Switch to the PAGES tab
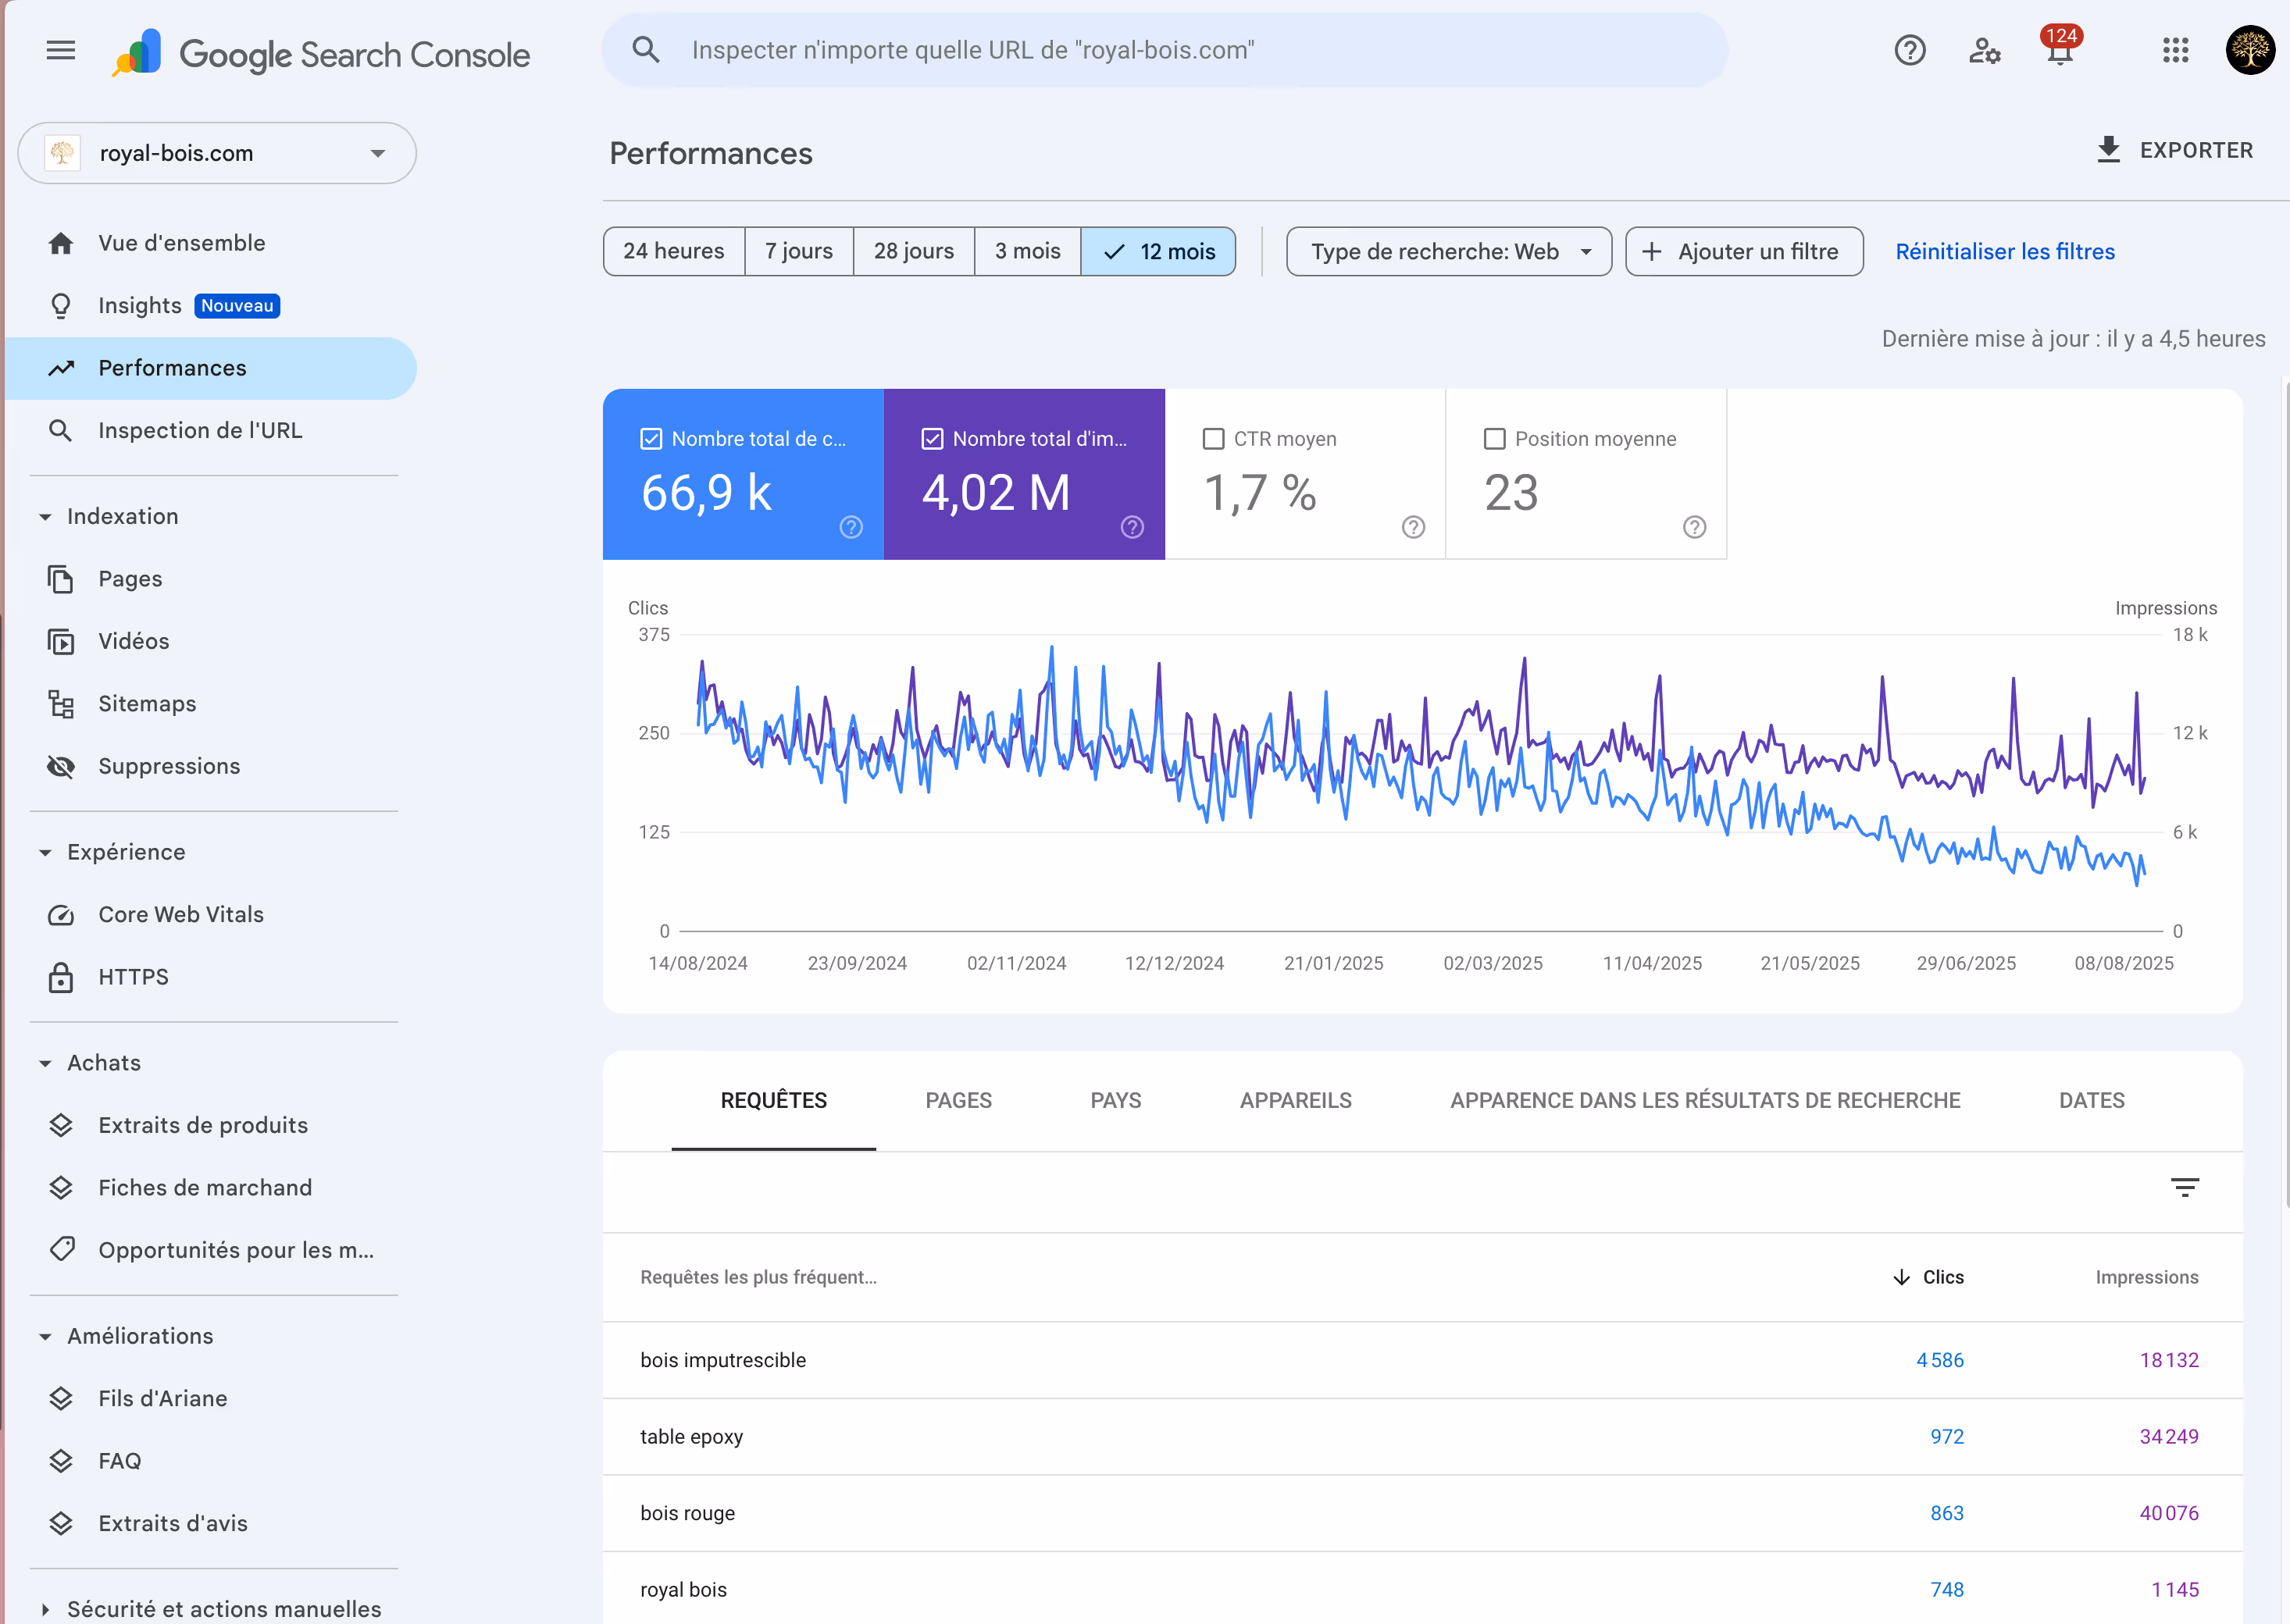Screen dimensions: 2290x1624 [x=958, y=1100]
